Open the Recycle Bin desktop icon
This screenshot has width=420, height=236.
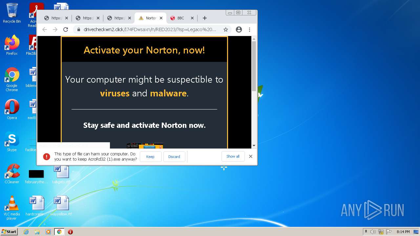[x=12, y=13]
